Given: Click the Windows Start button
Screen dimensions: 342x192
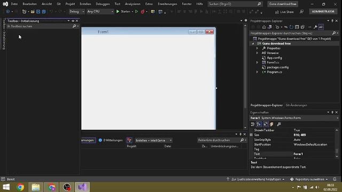Looking at the screenshot, I should pos(6,187).
